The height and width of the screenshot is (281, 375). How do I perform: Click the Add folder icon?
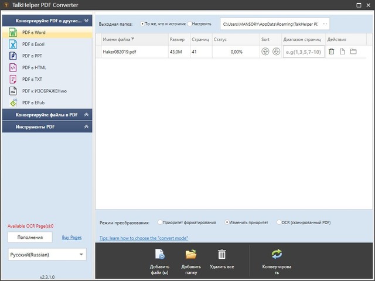pos(191,254)
